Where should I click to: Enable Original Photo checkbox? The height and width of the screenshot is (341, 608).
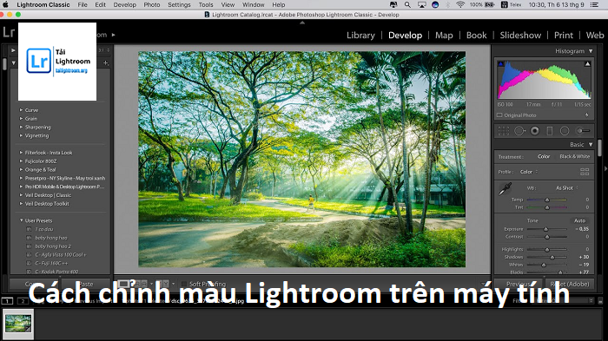[x=499, y=115]
